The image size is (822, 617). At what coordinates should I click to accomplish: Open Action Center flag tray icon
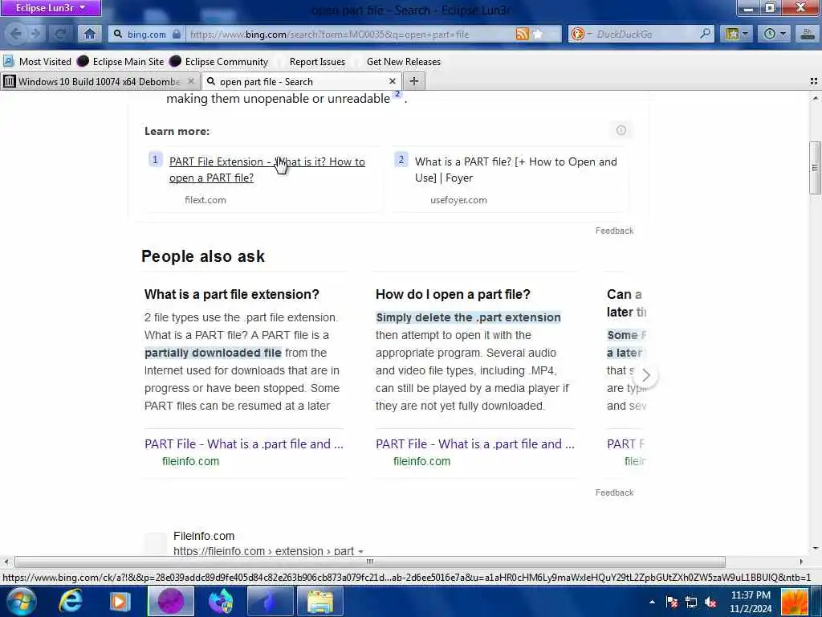[x=672, y=602]
